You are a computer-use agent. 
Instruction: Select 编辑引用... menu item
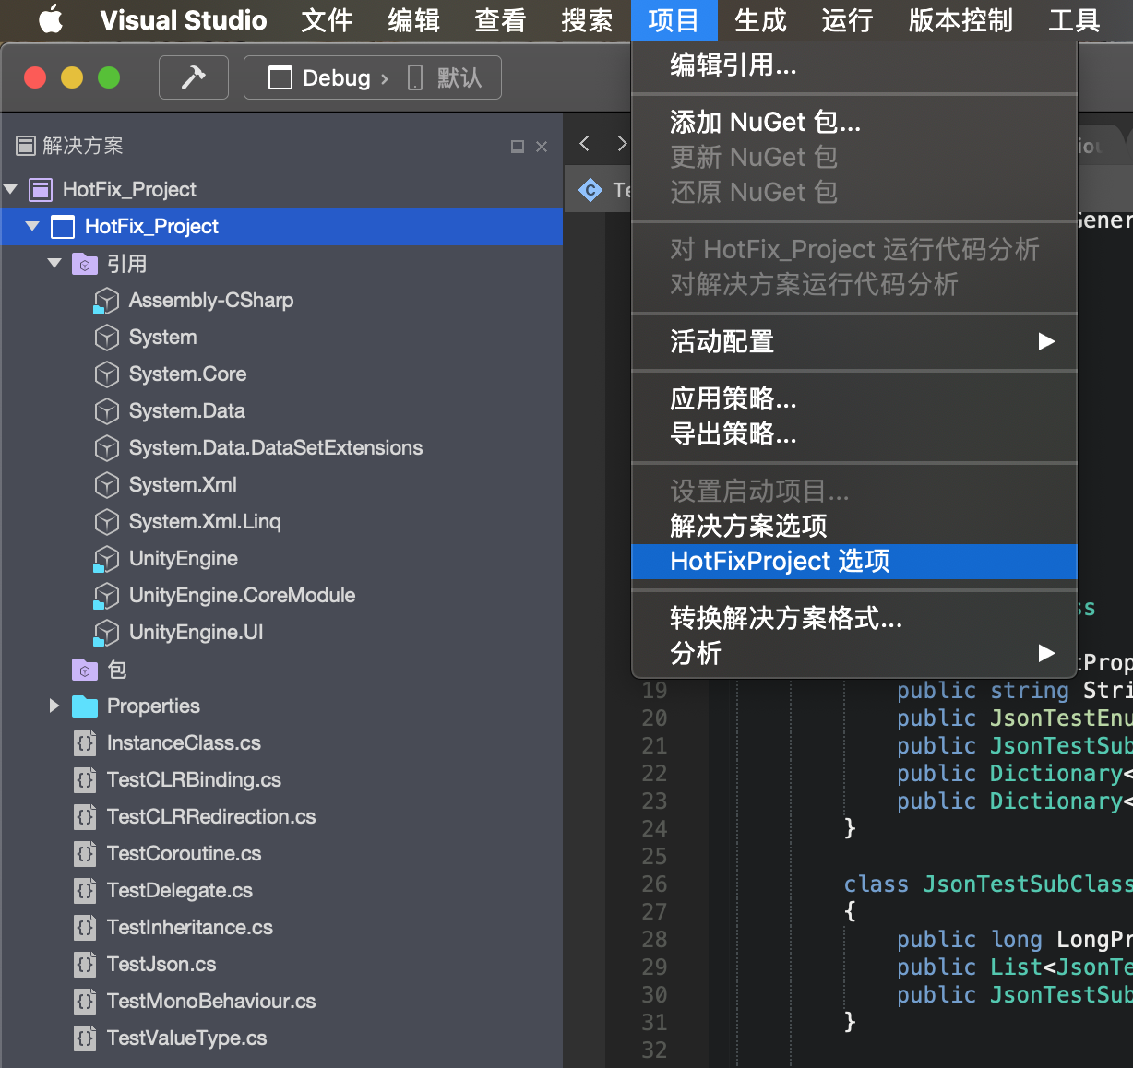pos(854,65)
